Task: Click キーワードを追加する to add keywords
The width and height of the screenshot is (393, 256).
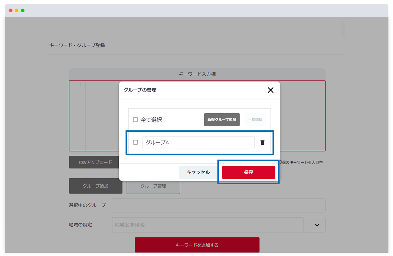Action: 197,245
